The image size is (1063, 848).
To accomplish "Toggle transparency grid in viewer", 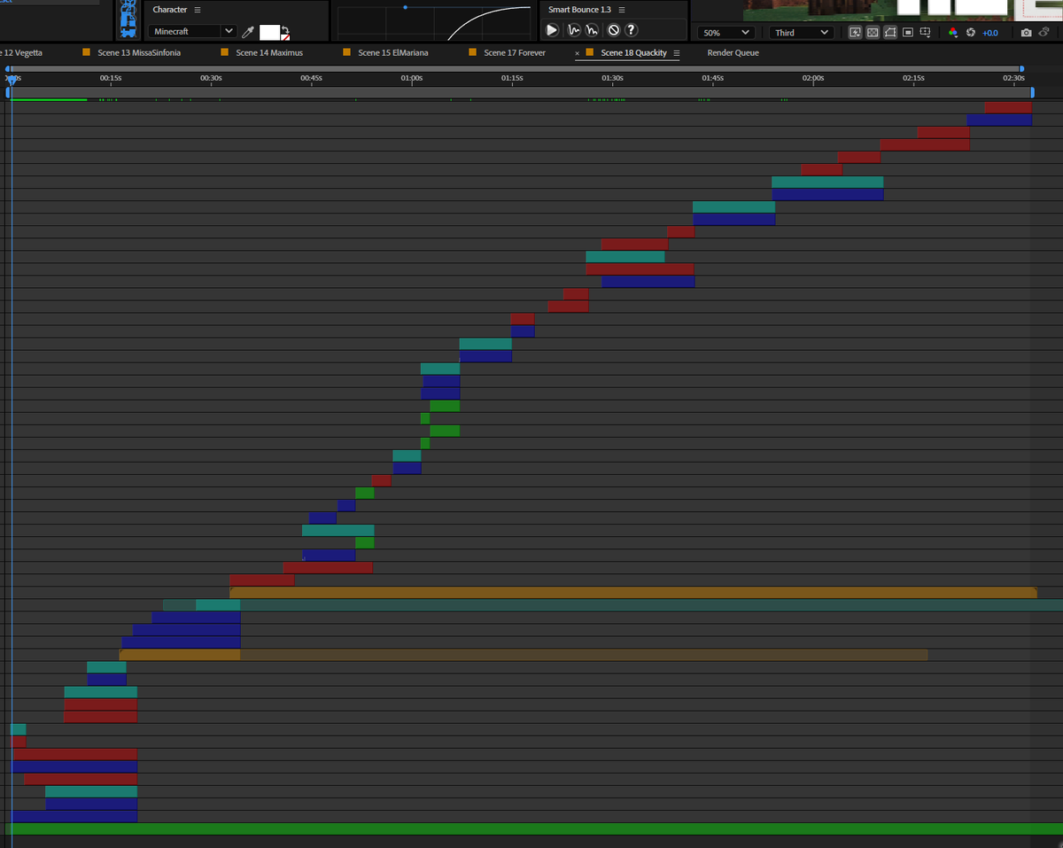I will [x=873, y=32].
